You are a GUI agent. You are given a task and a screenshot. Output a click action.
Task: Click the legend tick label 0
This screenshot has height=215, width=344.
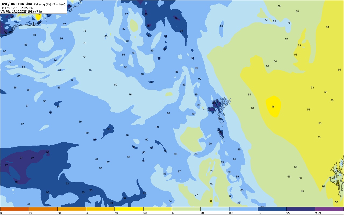(1, 213)
